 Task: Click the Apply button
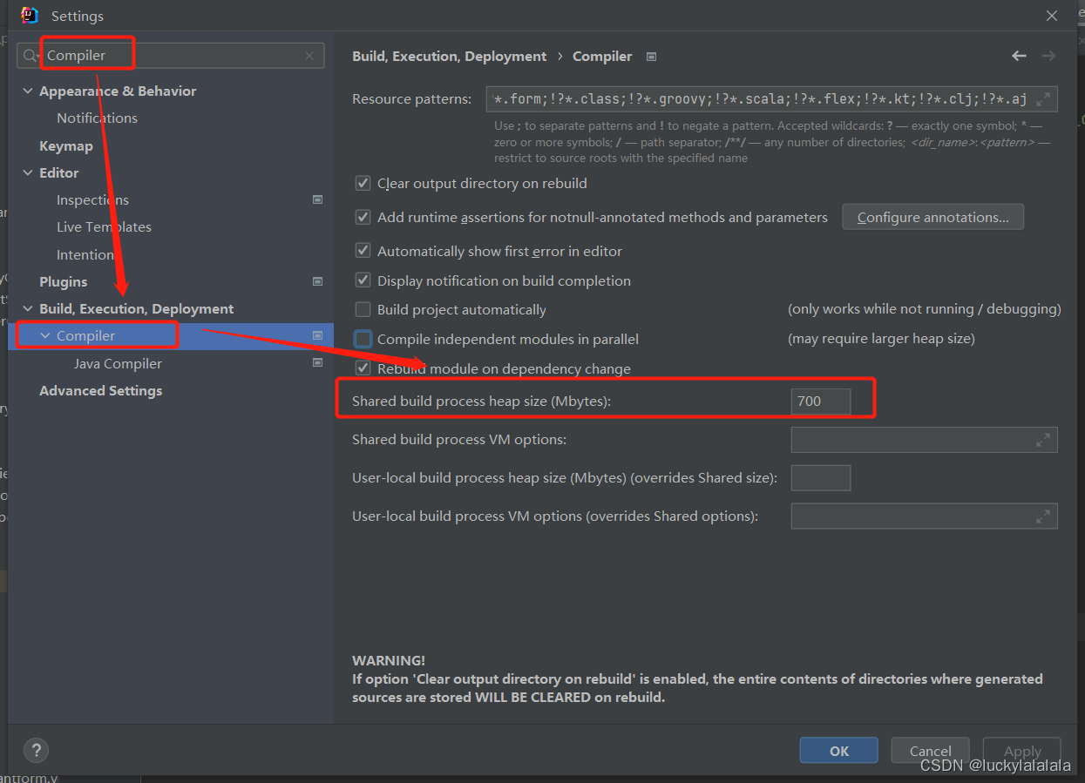click(1022, 751)
